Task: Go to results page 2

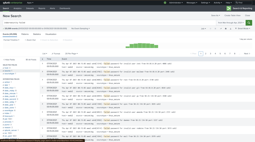Action: [x=206, y=54]
